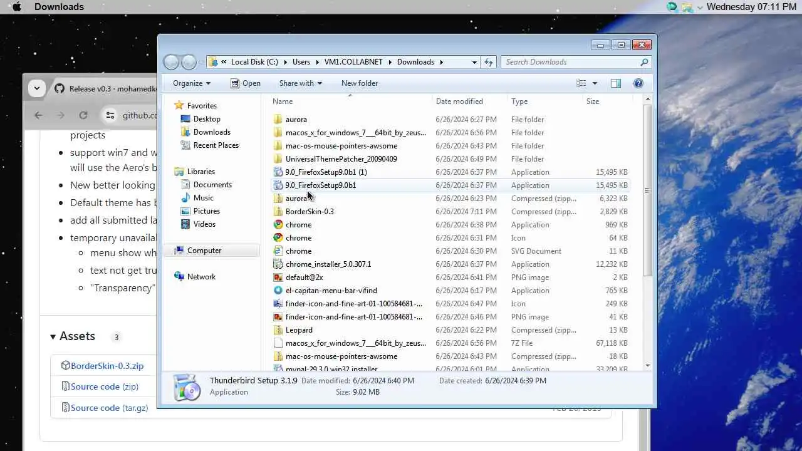This screenshot has width=802, height=451.
Task: Open the Source code (tar.gz) link
Action: pos(109,408)
